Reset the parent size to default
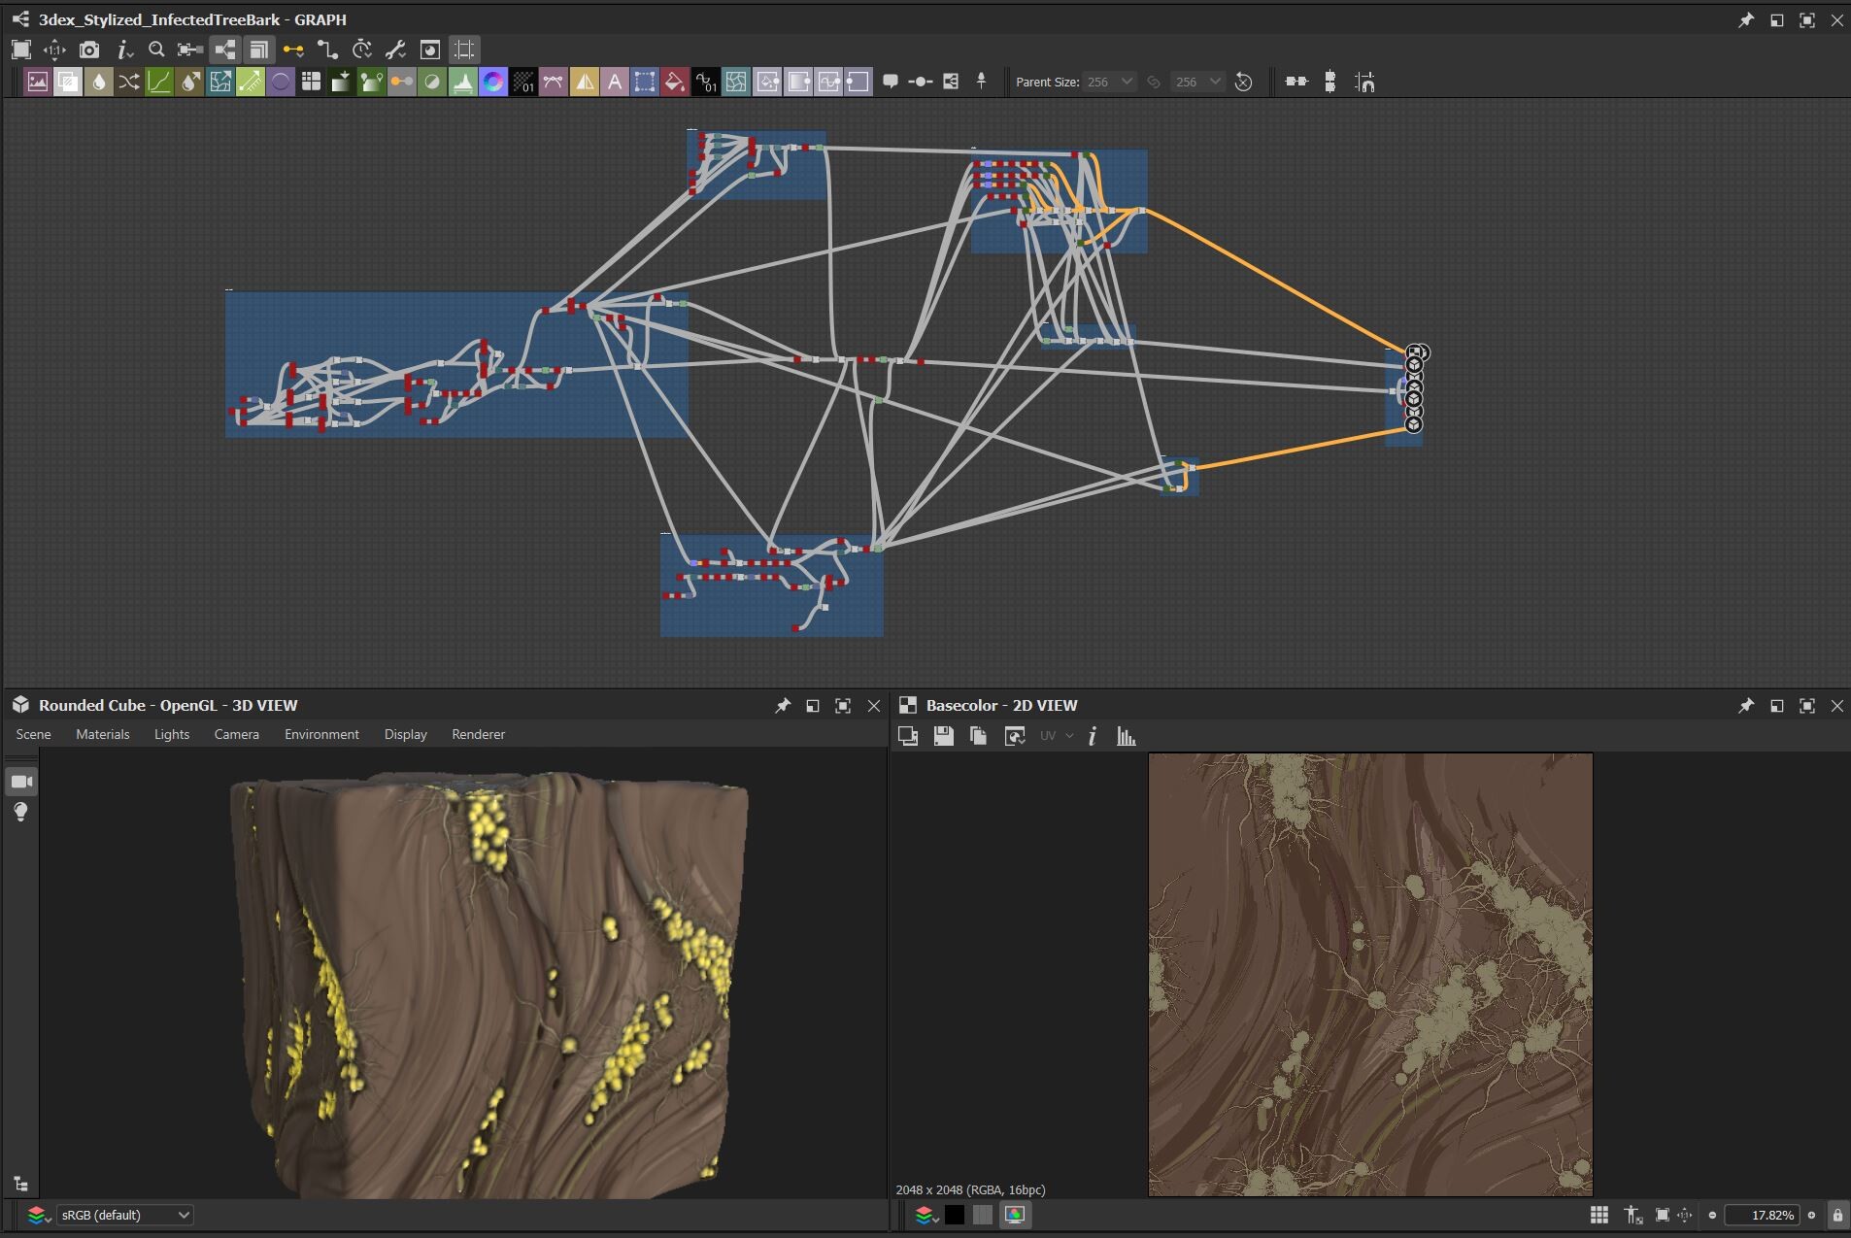 point(1243,82)
